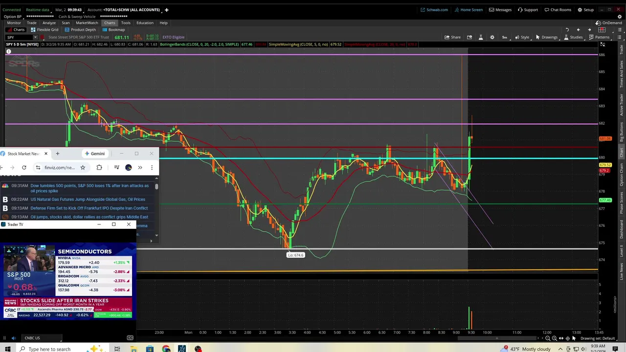Open the Monitor tab
Viewport: 626px width, 352px height.
[x=14, y=23]
